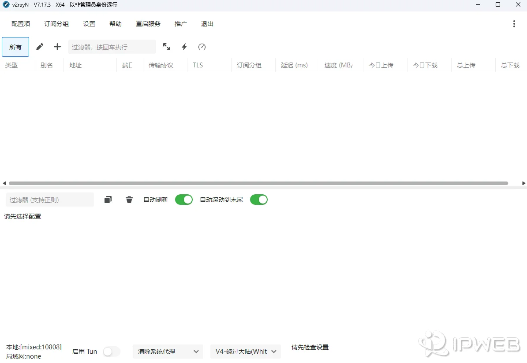Expand the system proxy dropdown arrow
The image size is (527, 363).
tap(196, 352)
